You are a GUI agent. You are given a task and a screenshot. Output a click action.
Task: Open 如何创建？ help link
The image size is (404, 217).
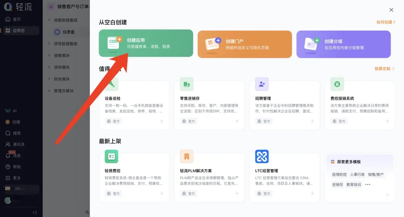(x=386, y=22)
